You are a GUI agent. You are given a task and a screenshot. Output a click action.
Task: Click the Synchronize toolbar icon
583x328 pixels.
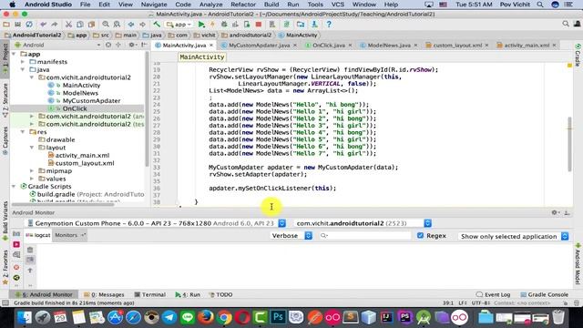click(x=29, y=25)
